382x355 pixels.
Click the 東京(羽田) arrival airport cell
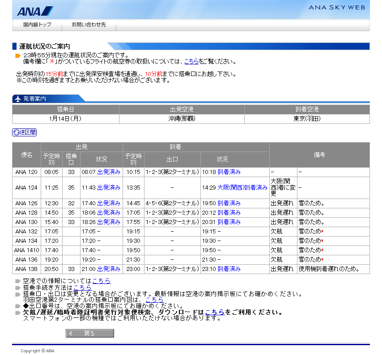pyautogui.click(x=307, y=118)
